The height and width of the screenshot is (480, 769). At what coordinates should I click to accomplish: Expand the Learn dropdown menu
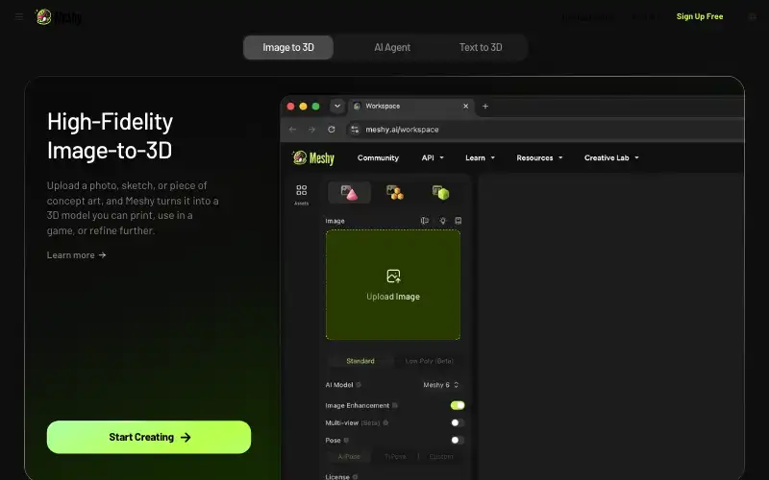pyautogui.click(x=480, y=157)
